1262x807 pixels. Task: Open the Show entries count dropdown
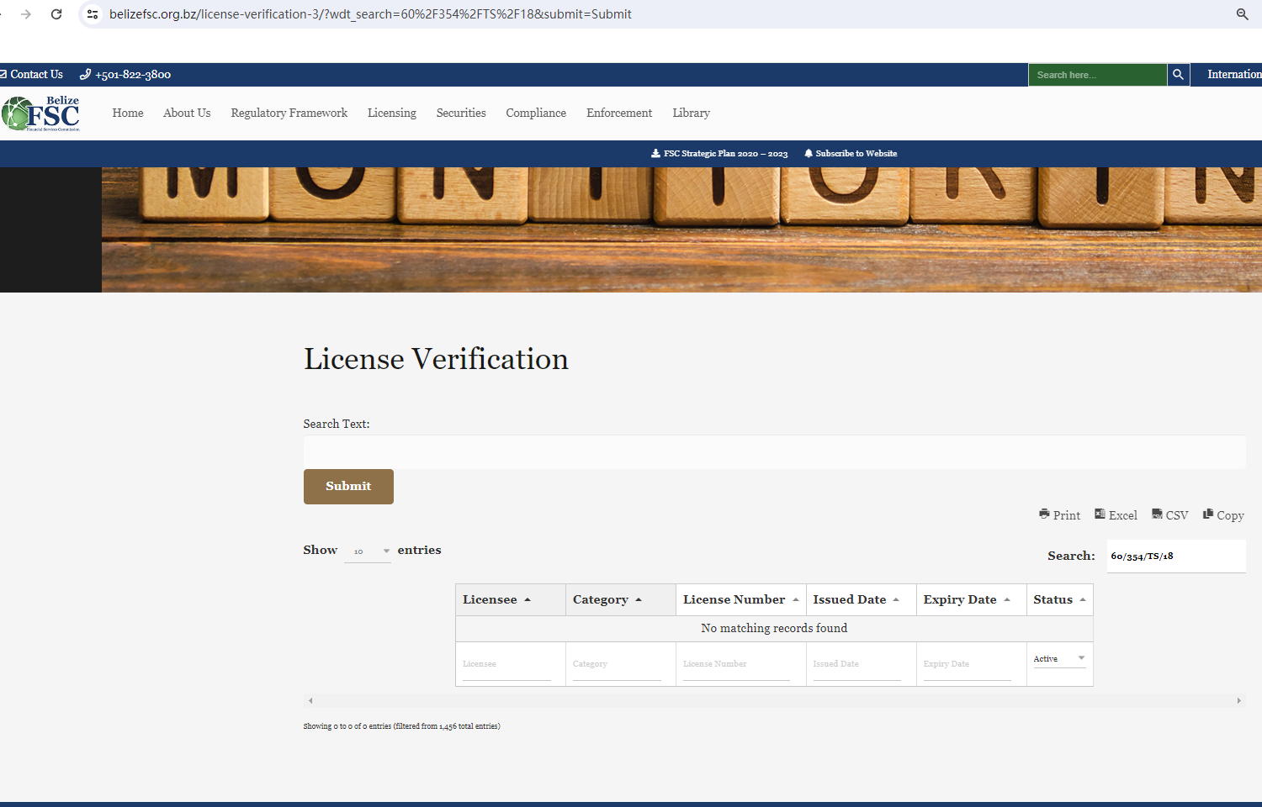click(368, 551)
